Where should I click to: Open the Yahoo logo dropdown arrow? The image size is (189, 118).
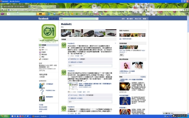tap(6, 14)
